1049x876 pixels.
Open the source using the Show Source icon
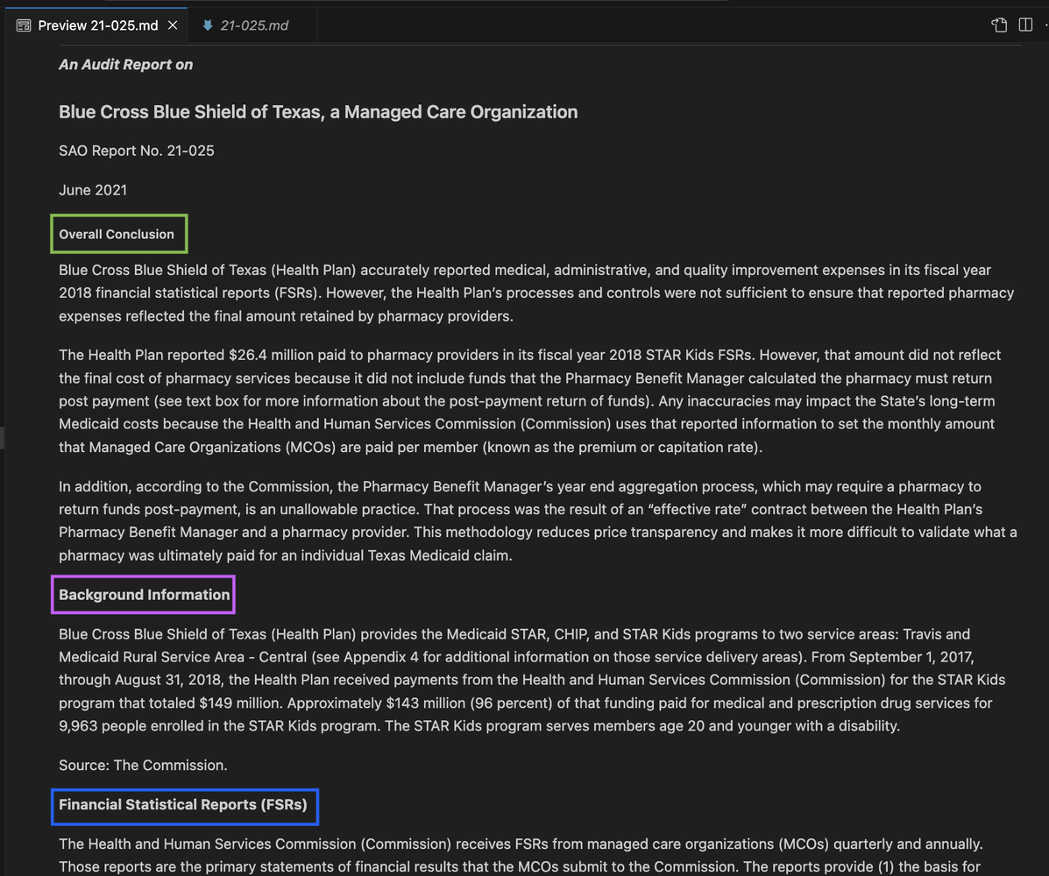(x=999, y=25)
